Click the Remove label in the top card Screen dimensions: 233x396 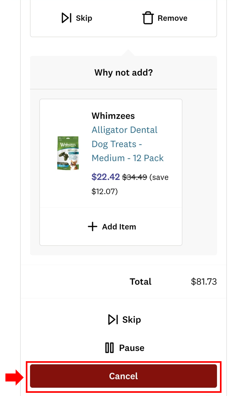172,18
